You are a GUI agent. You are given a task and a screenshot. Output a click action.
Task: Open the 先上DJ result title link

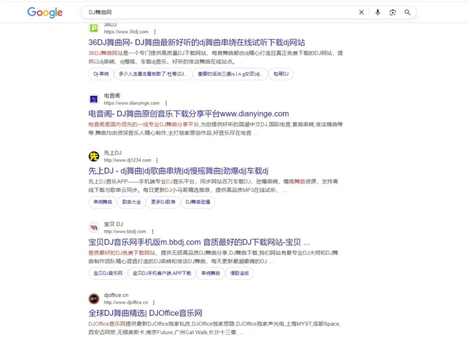pyautogui.click(x=178, y=171)
